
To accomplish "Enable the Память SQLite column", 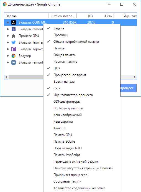I will tap(82, 142).
